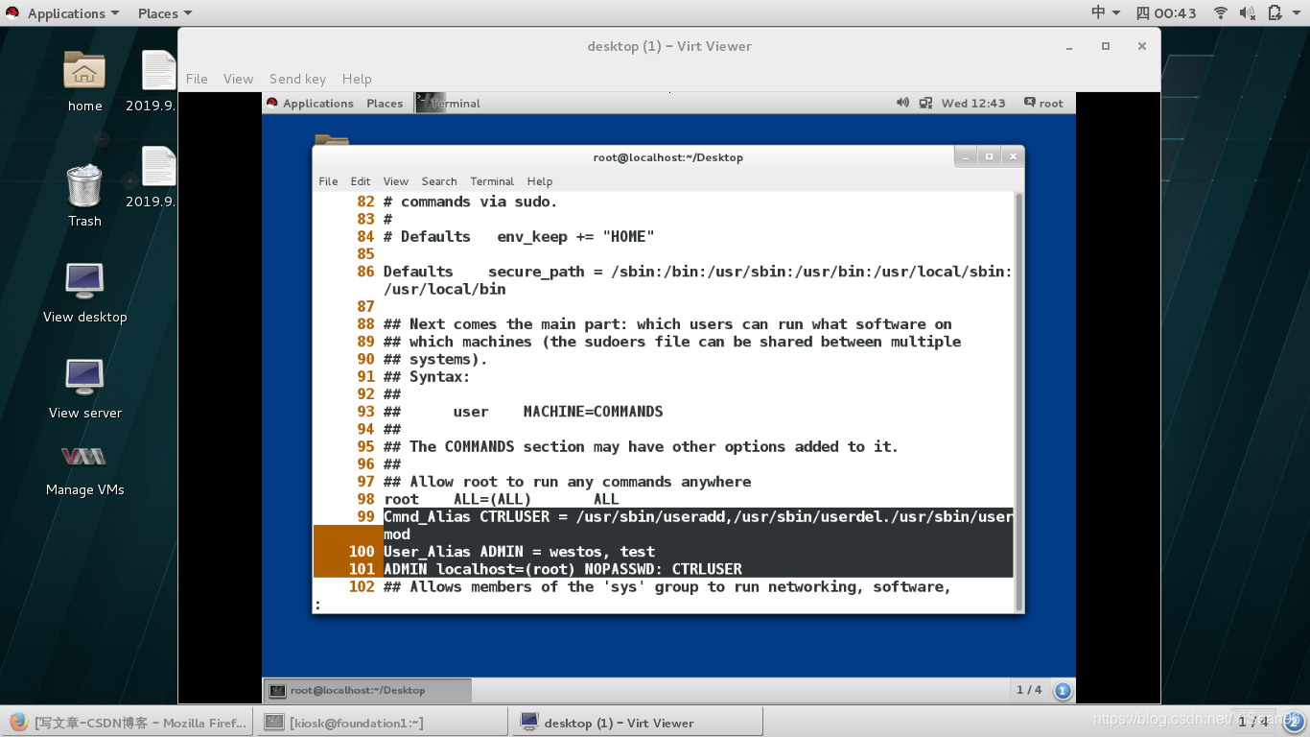Open the lower 2019.9 document on the desktop
The width and height of the screenshot is (1310, 737).
[x=159, y=166]
